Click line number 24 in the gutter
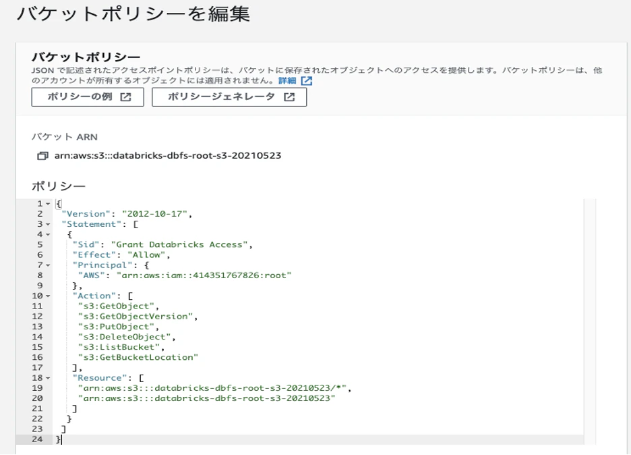The image size is (631, 455). (x=37, y=439)
